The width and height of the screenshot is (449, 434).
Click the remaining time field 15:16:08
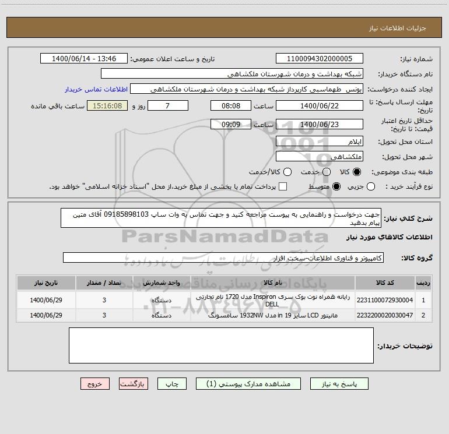pos(107,105)
